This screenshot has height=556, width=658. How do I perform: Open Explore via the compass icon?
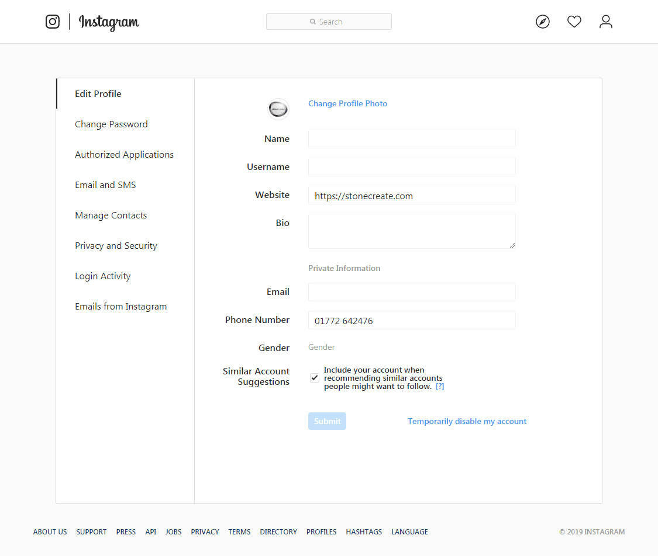[543, 22]
